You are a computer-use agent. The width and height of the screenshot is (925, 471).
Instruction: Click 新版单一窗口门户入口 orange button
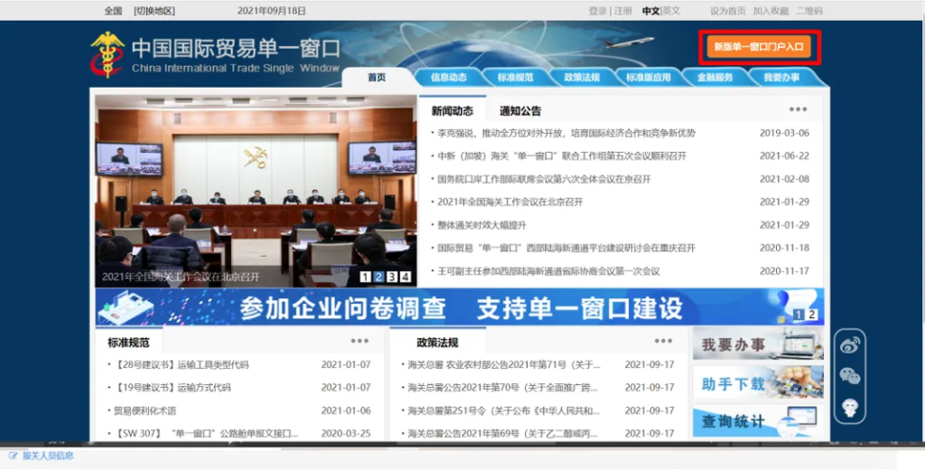coord(759,47)
